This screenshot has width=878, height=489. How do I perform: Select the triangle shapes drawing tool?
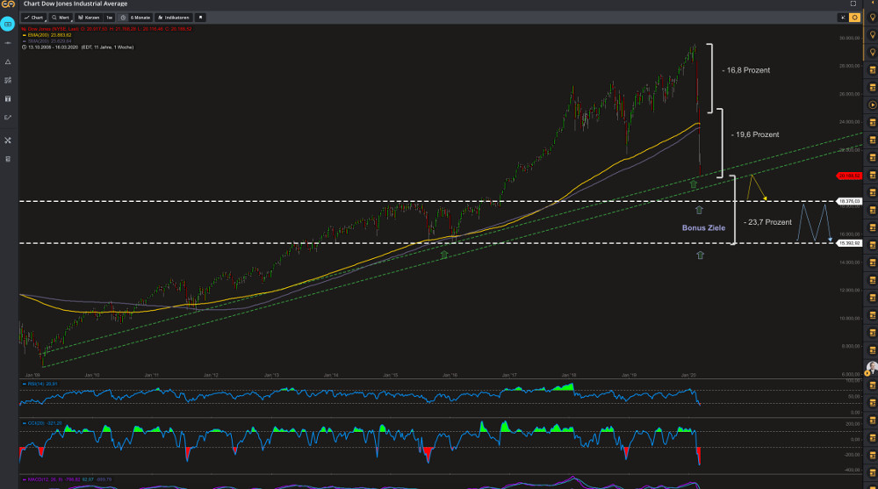8,61
